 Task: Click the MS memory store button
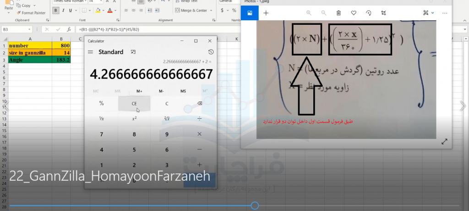[x=183, y=91]
